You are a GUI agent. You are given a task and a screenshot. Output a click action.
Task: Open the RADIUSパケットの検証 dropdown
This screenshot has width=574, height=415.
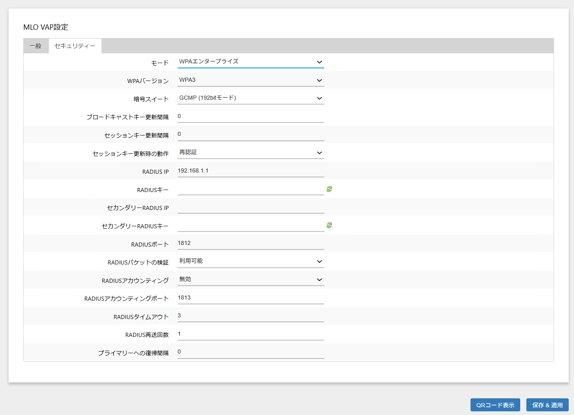[x=251, y=261]
